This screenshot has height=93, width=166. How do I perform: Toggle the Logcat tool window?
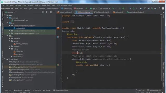pos(37,90)
